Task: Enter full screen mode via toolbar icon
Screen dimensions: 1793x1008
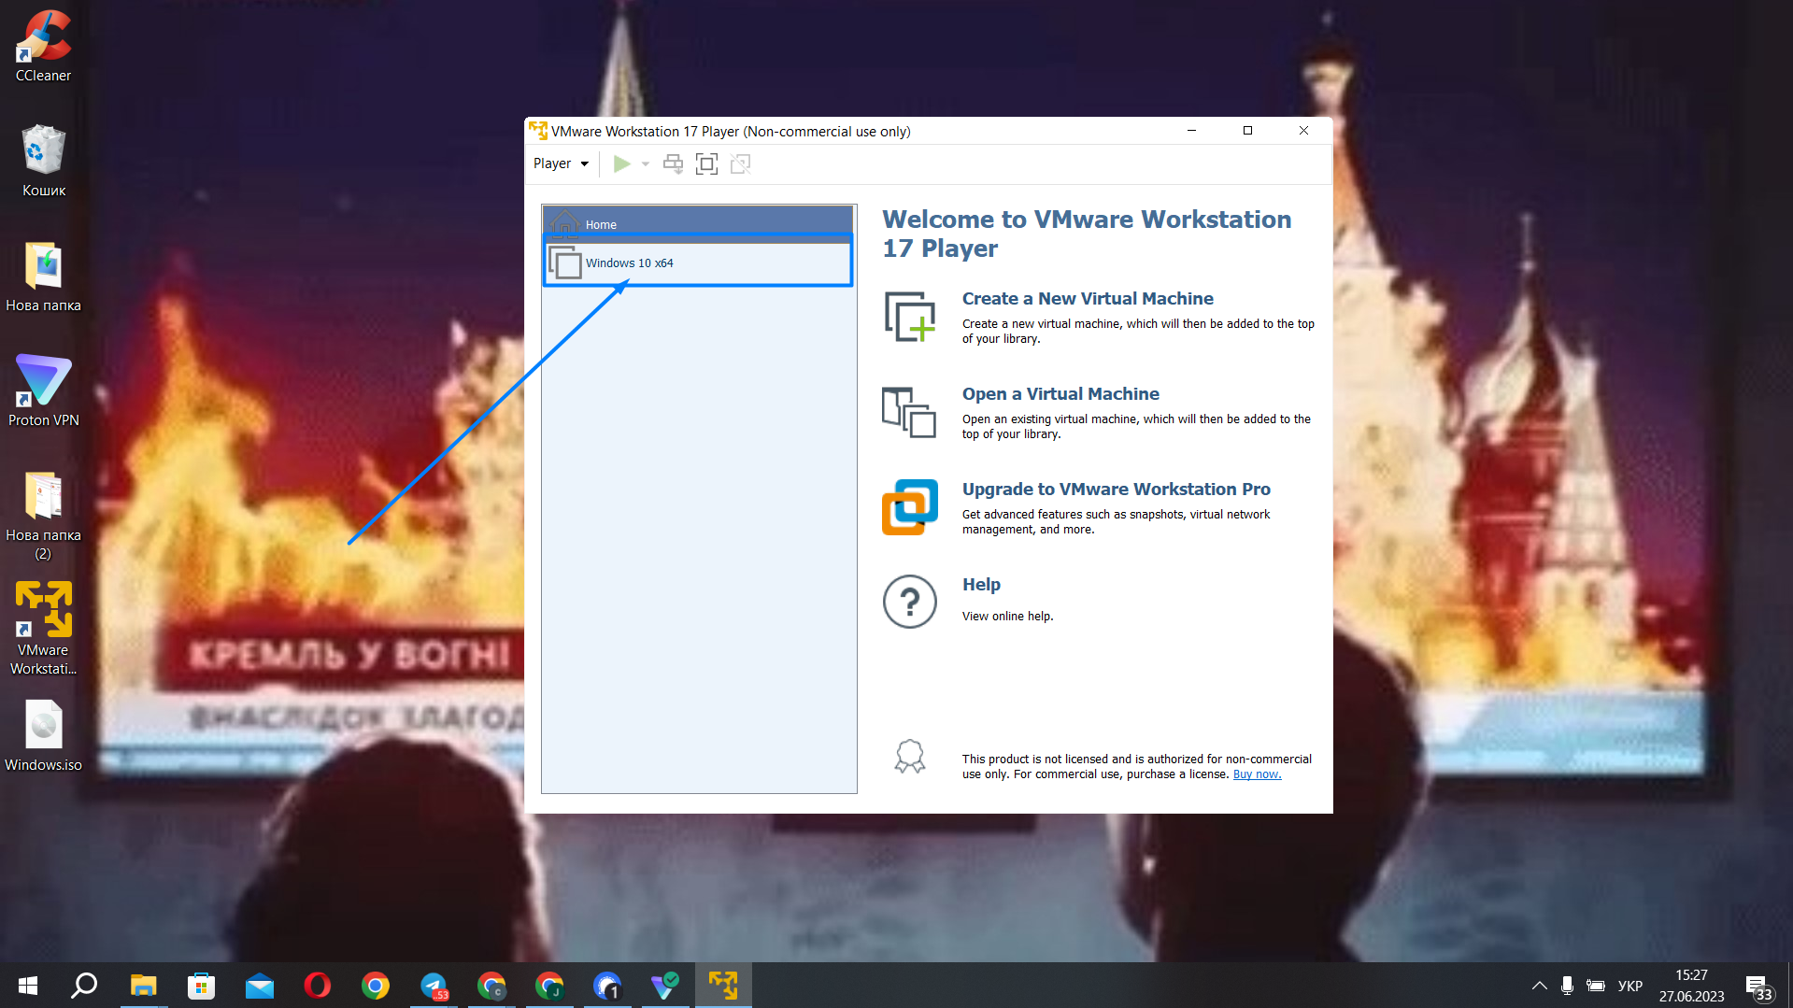Action: point(707,164)
